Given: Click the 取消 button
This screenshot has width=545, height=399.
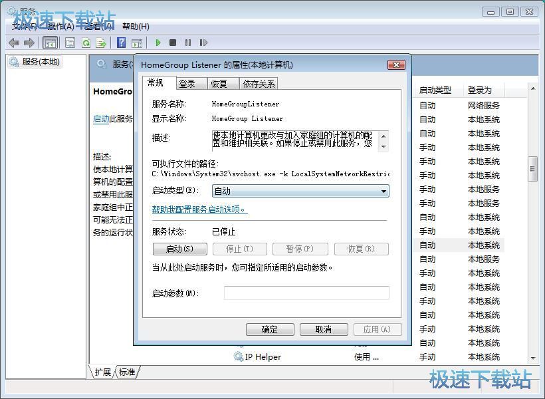Looking at the screenshot, I should (x=324, y=329).
